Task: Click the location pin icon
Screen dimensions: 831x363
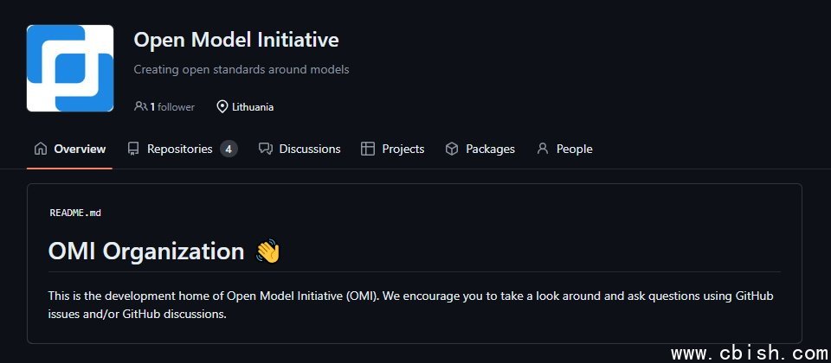Action: click(x=222, y=107)
